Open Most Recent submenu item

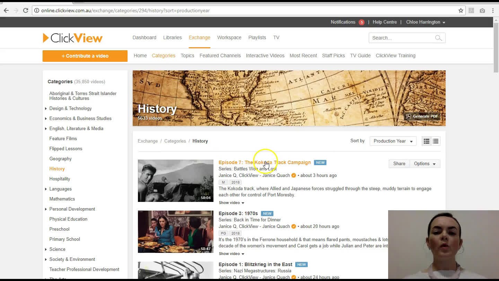[x=303, y=56]
